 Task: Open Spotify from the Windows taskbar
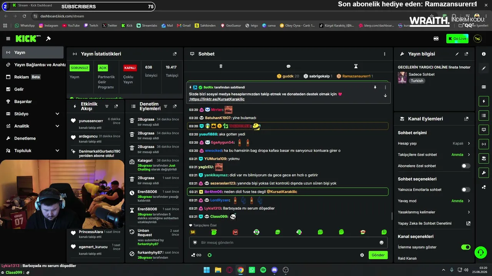(x=263, y=270)
